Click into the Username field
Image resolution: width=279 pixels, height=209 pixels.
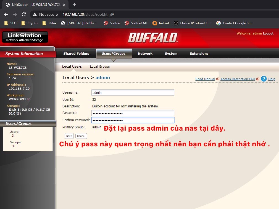coord(133,92)
